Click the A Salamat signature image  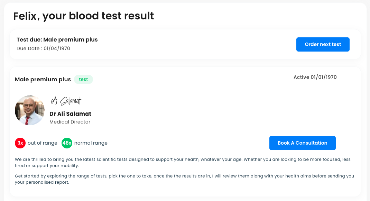[x=66, y=101]
